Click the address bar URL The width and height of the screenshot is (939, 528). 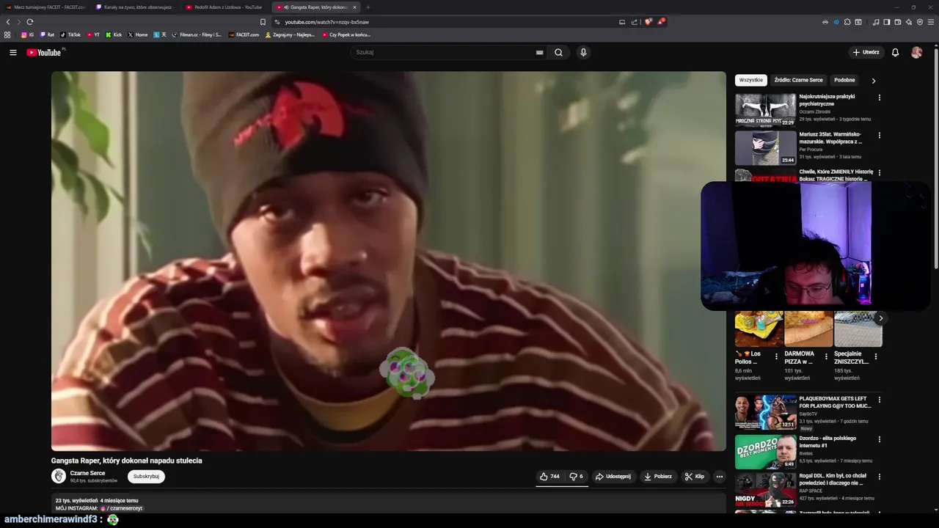[326, 22]
